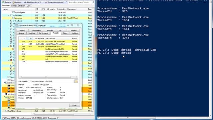
Task: Sort processes by Private bytes column
Action: 61,9
